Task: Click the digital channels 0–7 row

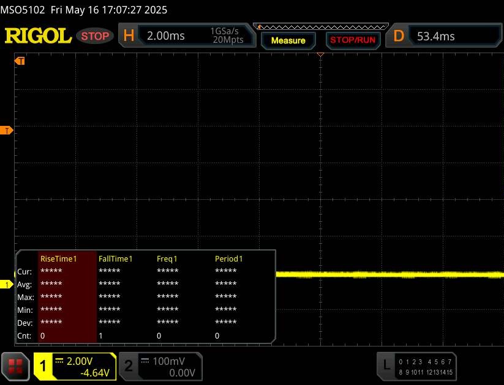Action: click(425, 362)
